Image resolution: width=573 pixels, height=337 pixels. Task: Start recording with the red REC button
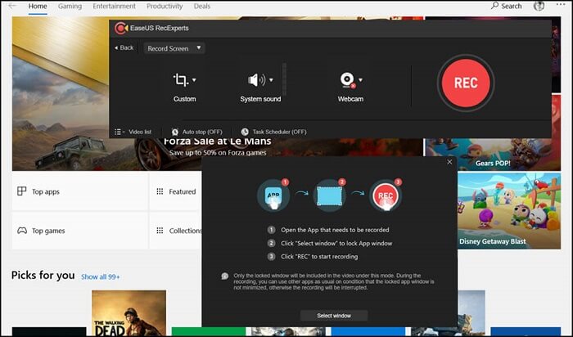(x=466, y=83)
